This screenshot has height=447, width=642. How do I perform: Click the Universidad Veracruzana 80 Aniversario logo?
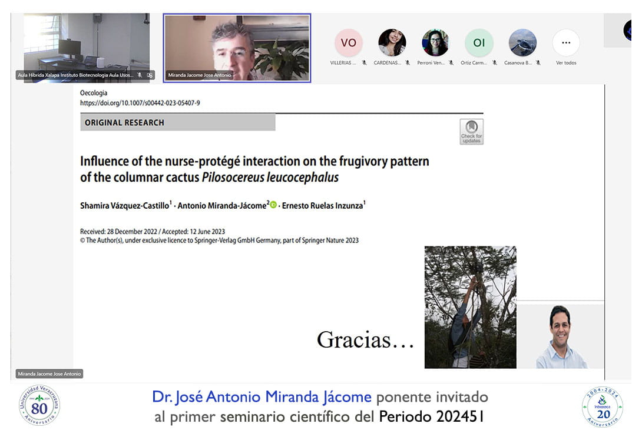click(x=39, y=405)
